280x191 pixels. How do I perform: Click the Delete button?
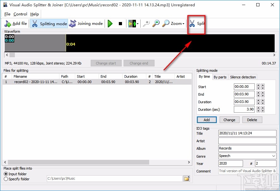(x=252, y=120)
